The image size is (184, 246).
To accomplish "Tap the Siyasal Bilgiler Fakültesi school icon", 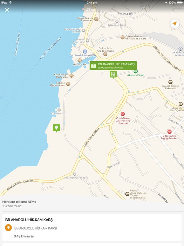I will click(170, 82).
